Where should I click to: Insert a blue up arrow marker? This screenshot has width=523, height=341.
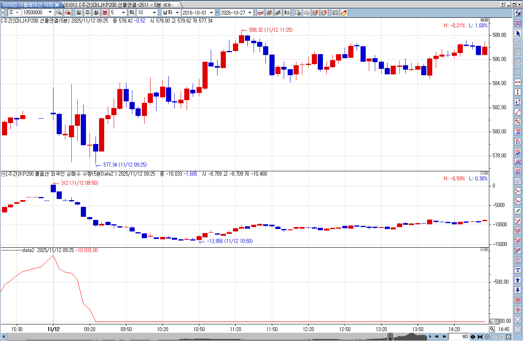(518, 280)
